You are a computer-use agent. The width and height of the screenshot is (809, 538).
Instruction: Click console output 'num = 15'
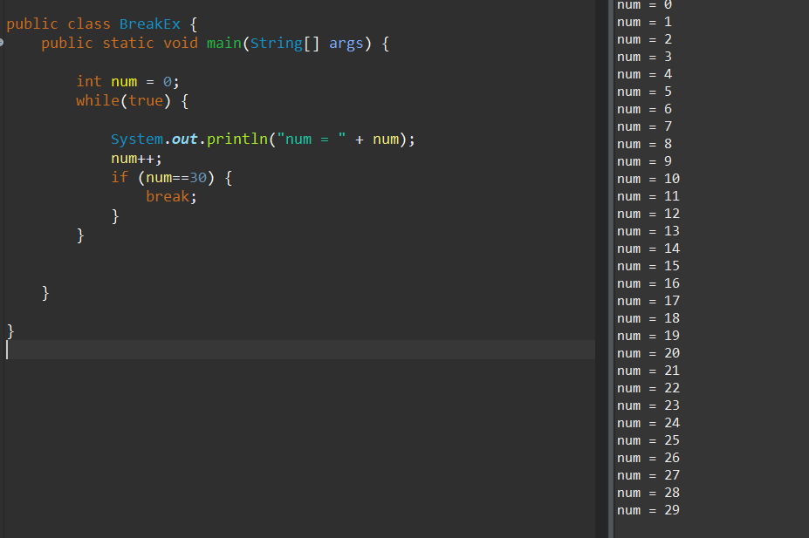coord(648,267)
